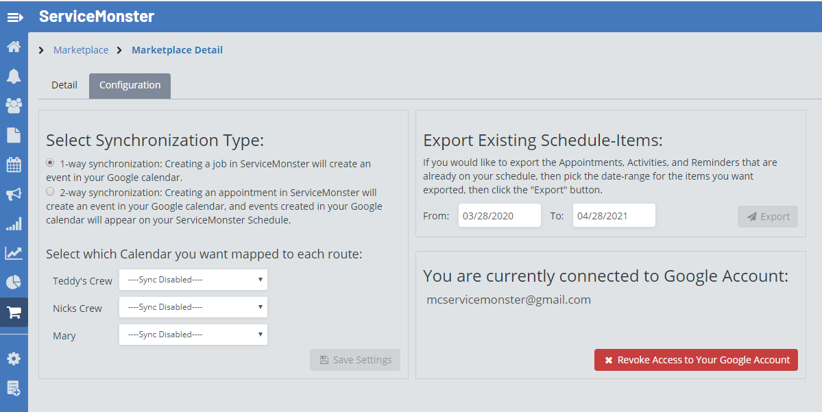Select the Configuration tab
Image resolution: width=822 pixels, height=412 pixels.
pyautogui.click(x=130, y=86)
